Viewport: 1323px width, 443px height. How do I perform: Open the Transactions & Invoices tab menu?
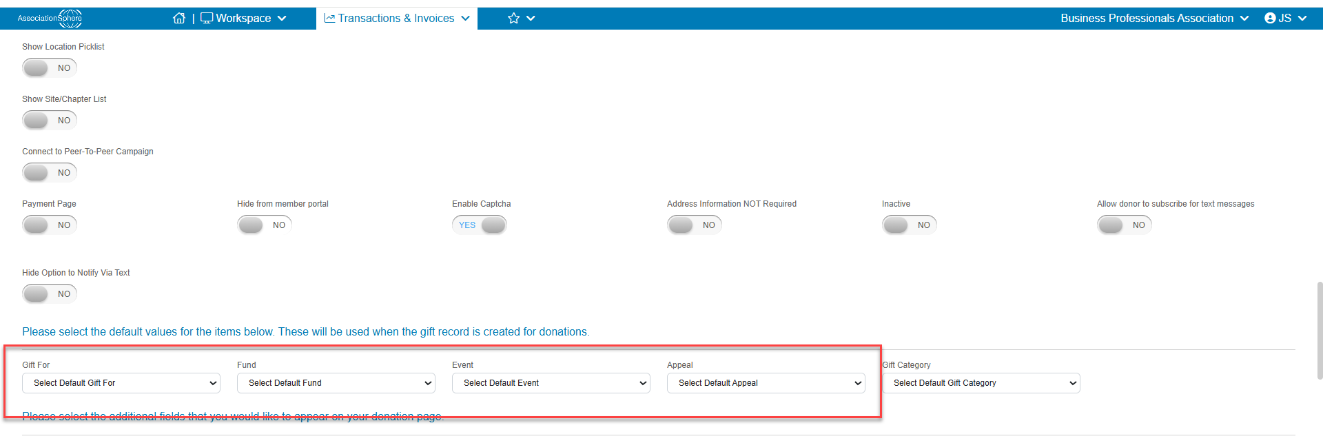point(397,19)
